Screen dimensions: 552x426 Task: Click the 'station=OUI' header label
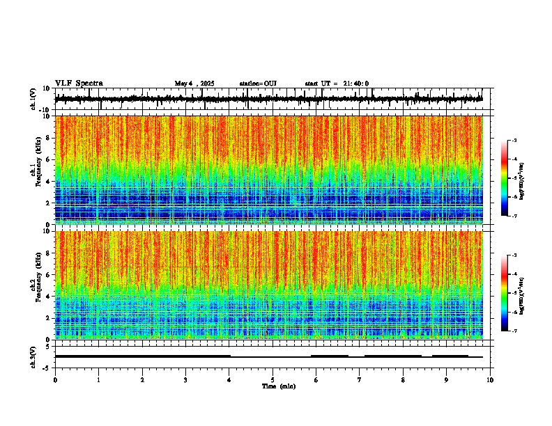[x=258, y=84]
